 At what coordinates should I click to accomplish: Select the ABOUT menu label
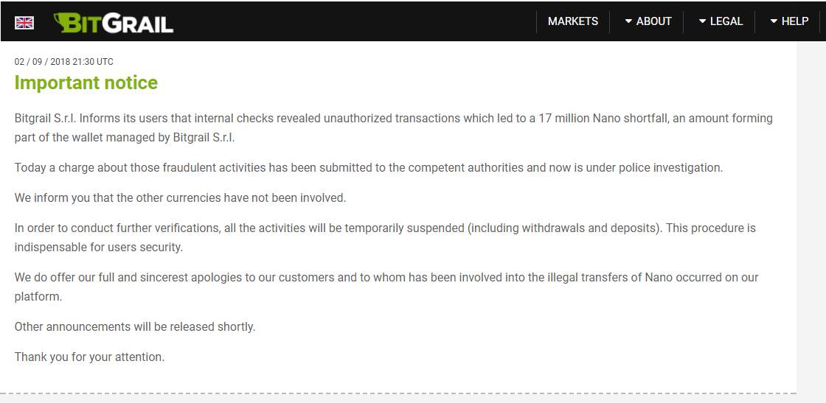pyautogui.click(x=653, y=21)
